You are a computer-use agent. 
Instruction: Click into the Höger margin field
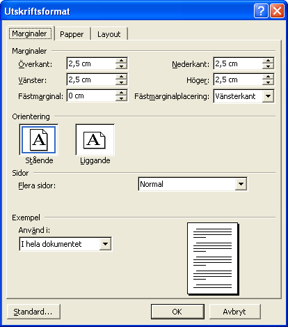(238, 79)
